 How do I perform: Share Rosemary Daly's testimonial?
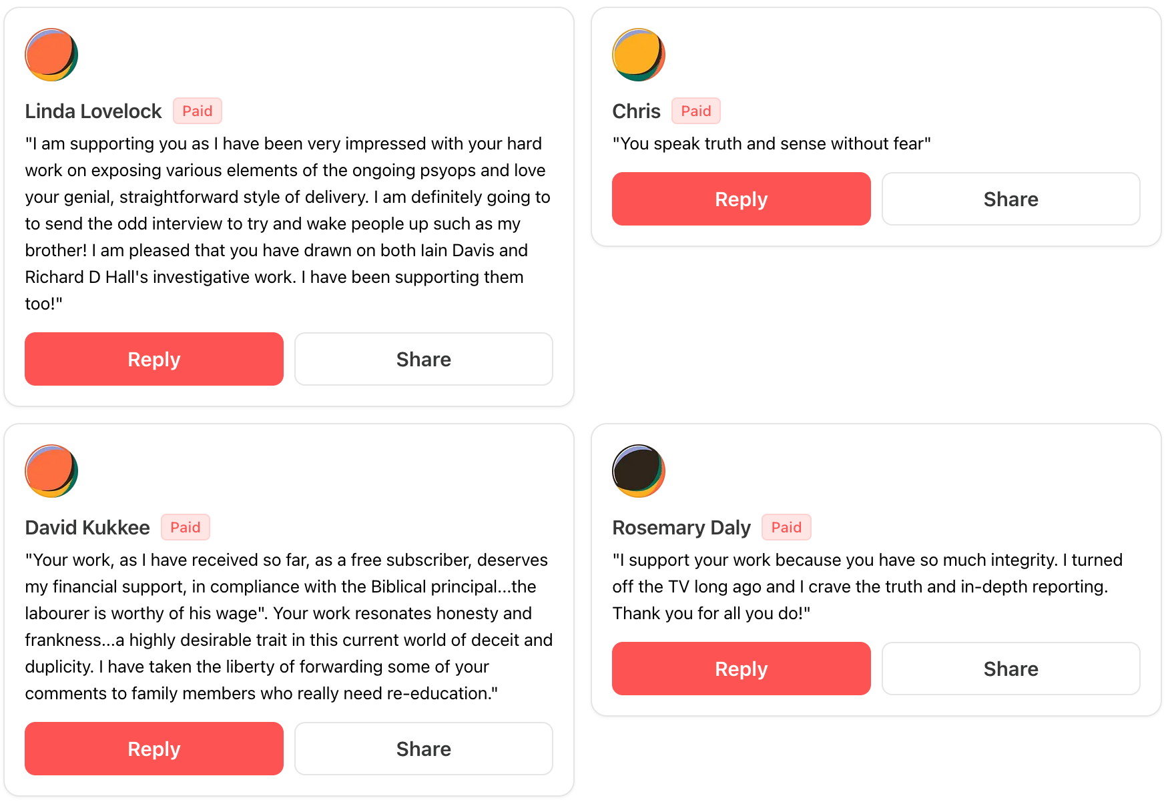click(1011, 669)
